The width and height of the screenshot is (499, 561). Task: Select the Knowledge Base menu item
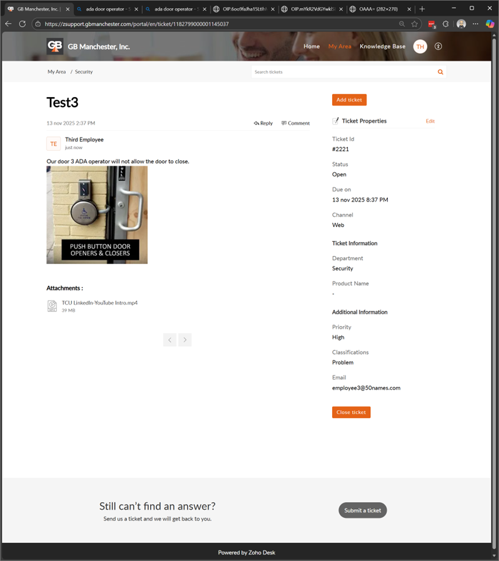tap(383, 47)
